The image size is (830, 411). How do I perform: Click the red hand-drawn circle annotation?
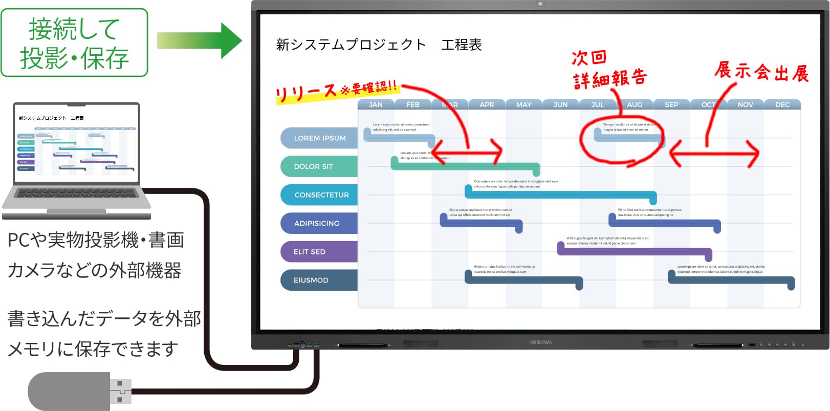[x=621, y=139]
